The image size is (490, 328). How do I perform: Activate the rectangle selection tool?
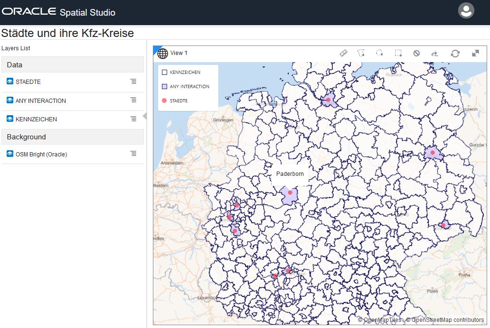[398, 53]
